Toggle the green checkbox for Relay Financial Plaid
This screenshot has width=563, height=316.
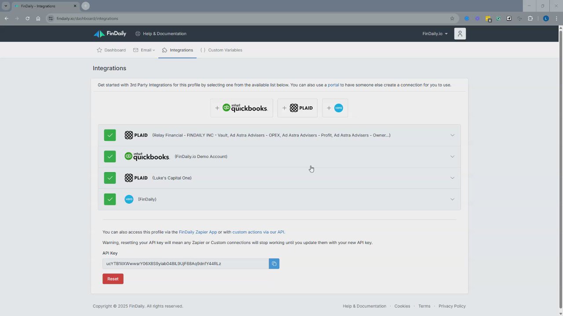[110, 135]
